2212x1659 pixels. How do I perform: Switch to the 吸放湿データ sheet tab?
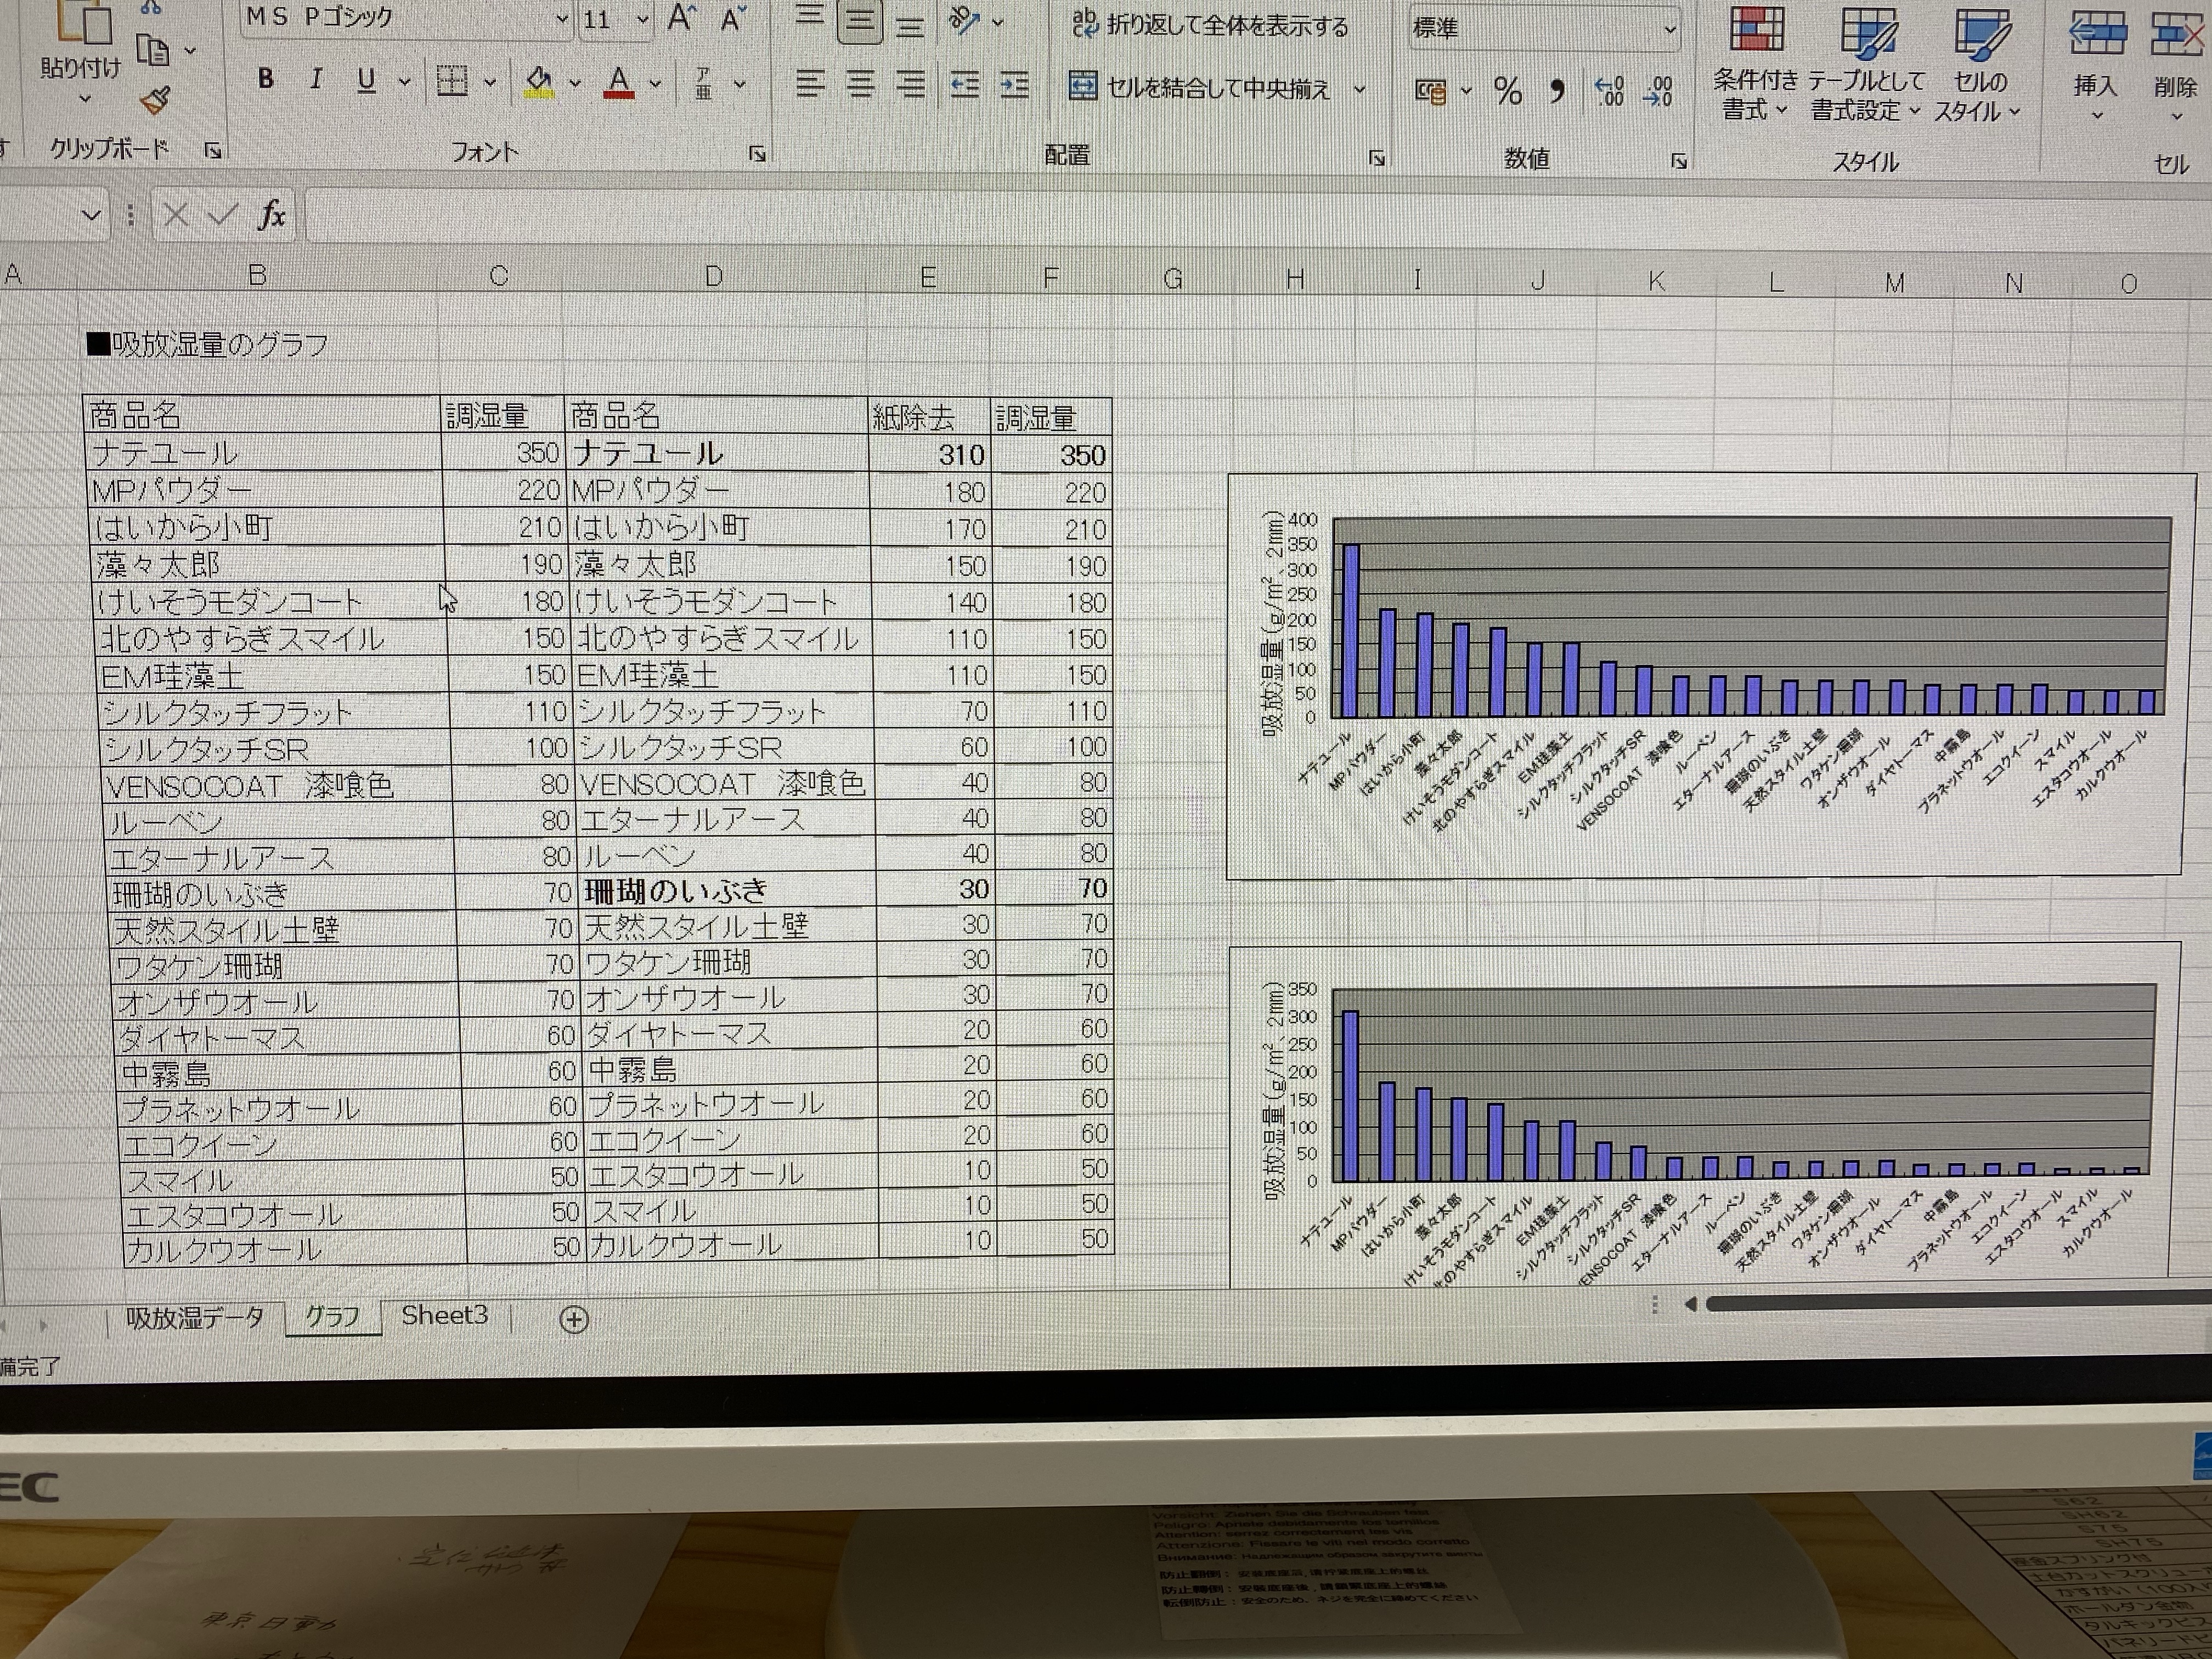click(195, 1317)
